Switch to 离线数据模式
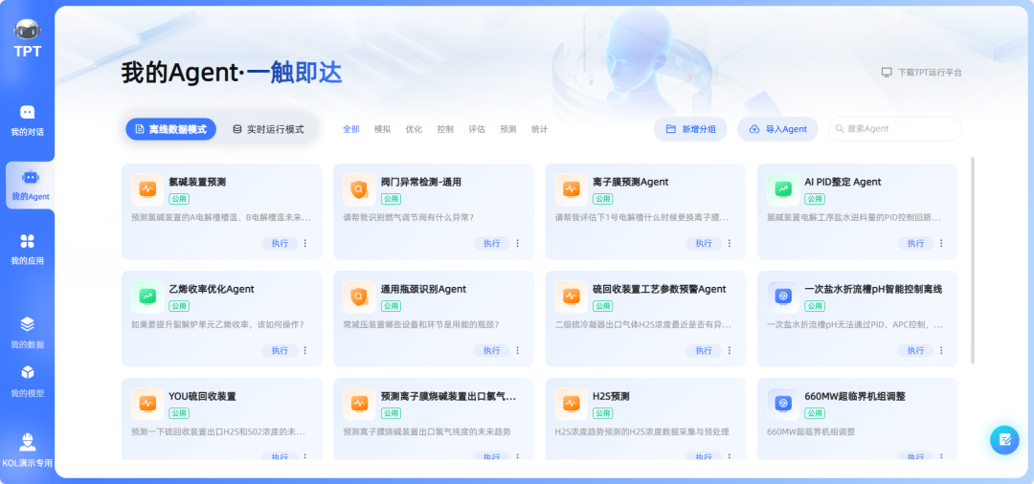Image resolution: width=1034 pixels, height=484 pixels. (x=170, y=129)
